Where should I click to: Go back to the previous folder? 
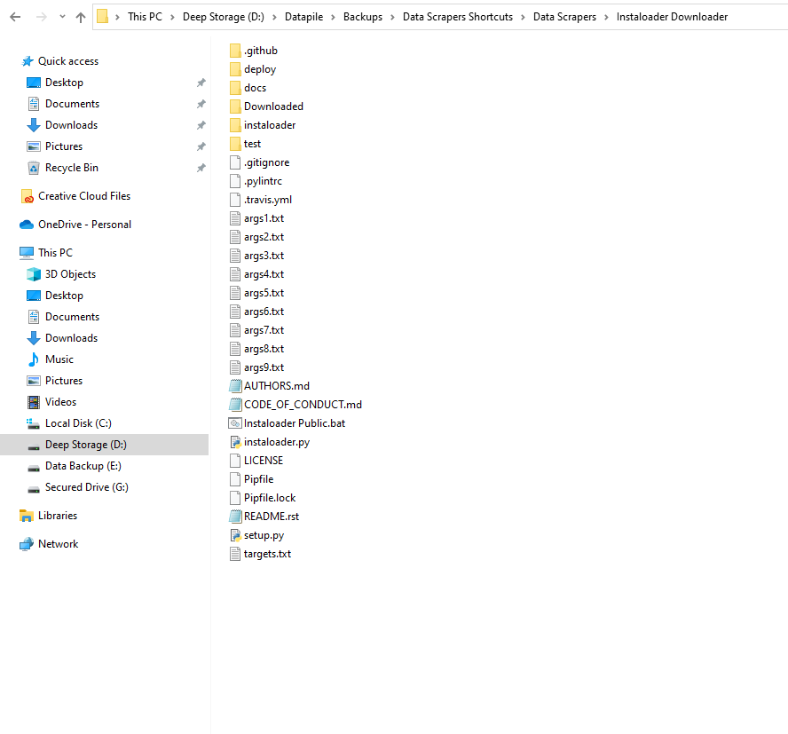(14, 15)
